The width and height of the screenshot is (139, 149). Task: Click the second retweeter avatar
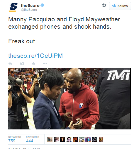tap(56, 139)
